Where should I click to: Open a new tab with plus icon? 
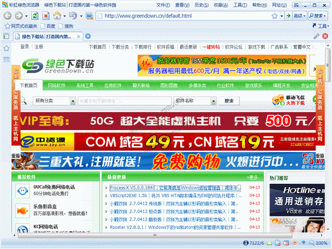(x=88, y=36)
